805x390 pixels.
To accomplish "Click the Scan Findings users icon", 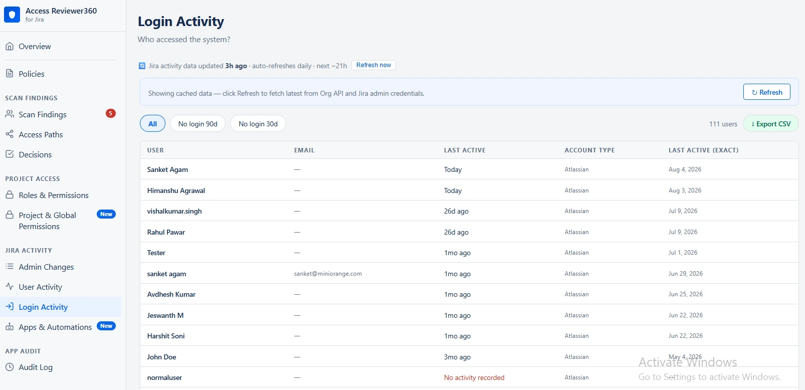I will tap(10, 114).
